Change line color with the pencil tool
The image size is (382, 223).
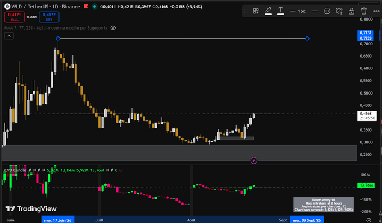click(268, 11)
